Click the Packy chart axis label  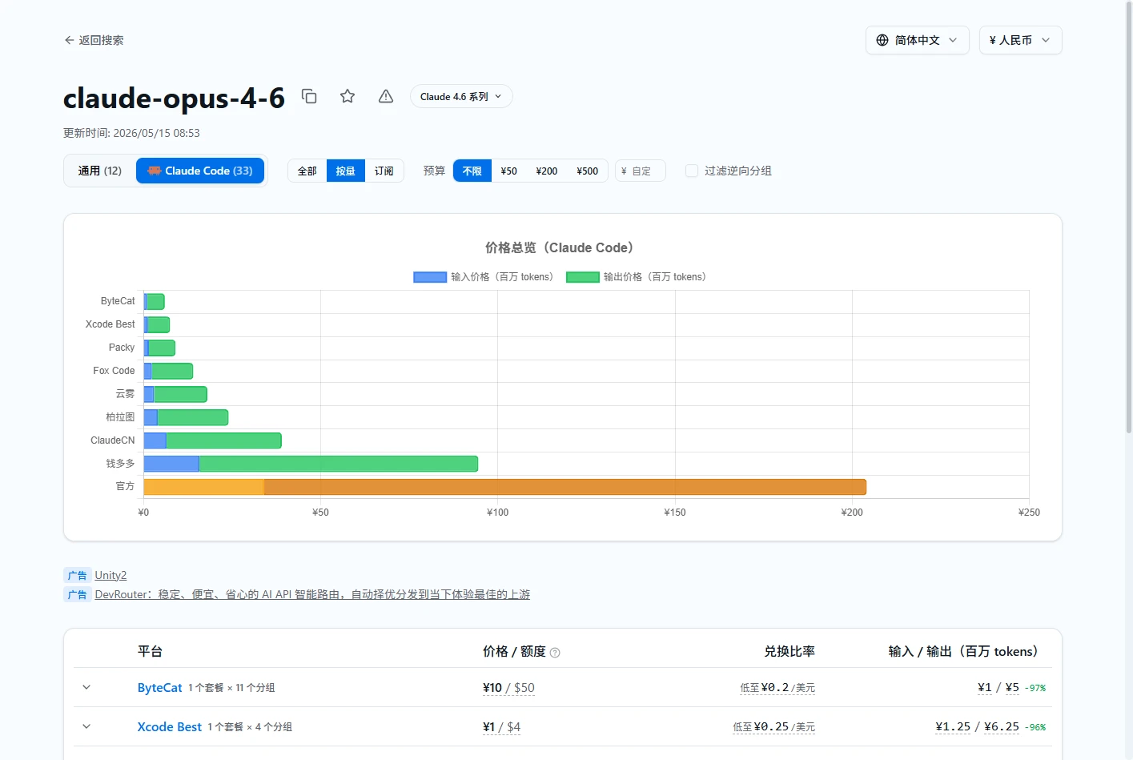coord(122,348)
